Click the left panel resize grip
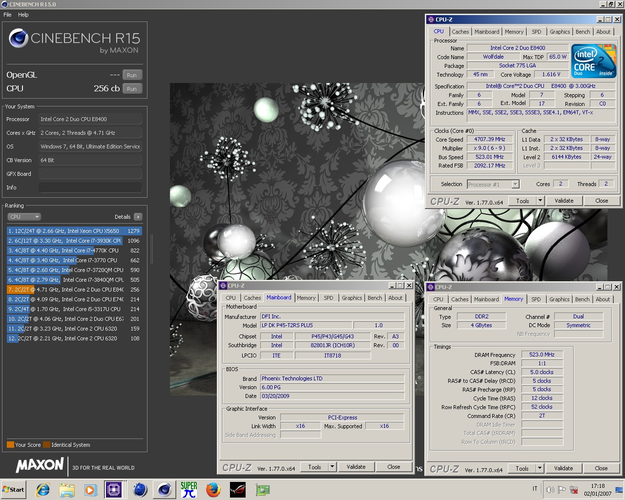The image size is (625, 500). [151, 249]
